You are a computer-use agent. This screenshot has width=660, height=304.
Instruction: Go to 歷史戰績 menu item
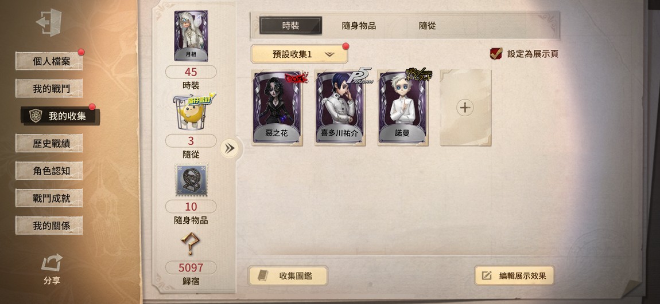click(x=49, y=143)
